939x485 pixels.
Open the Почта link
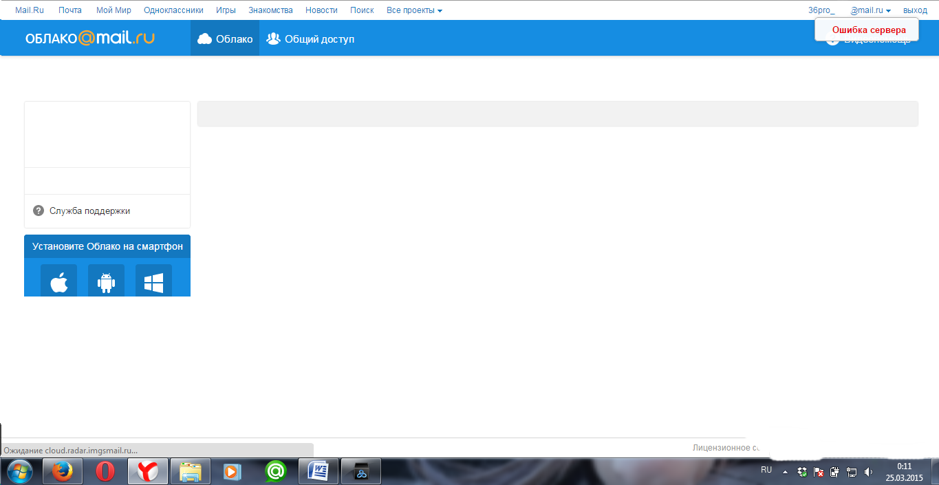70,10
